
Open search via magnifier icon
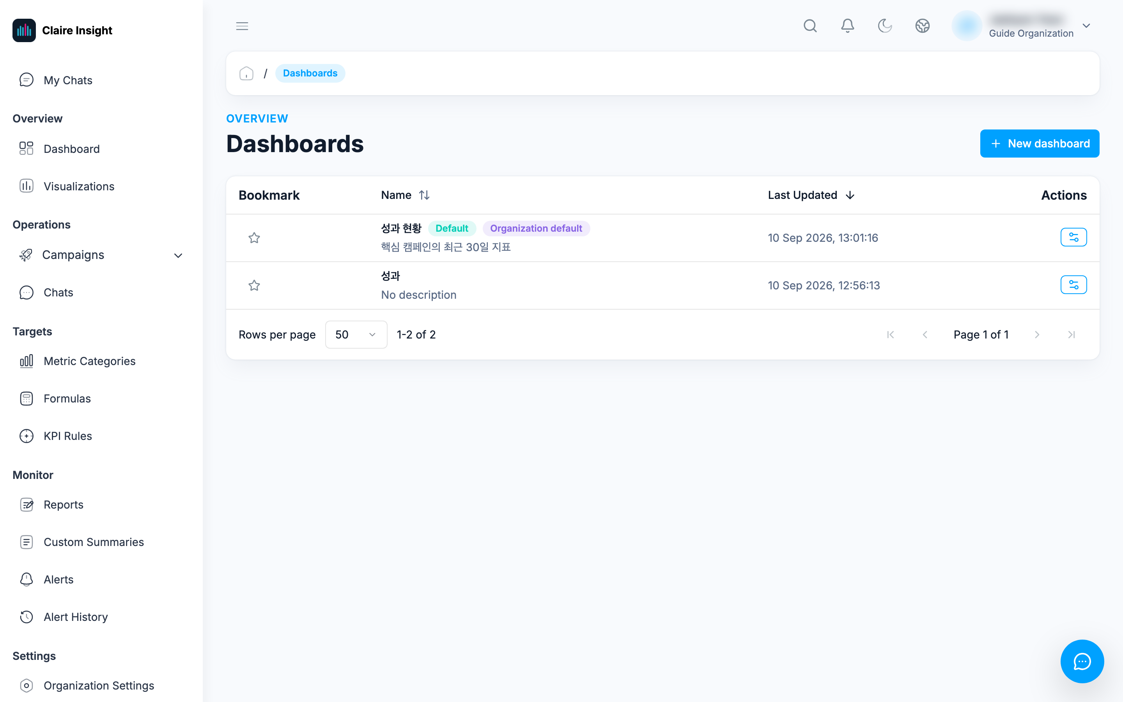pyautogui.click(x=810, y=26)
